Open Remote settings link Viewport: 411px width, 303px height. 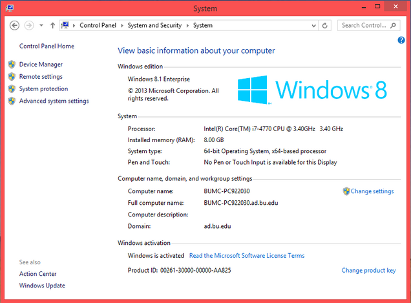click(41, 76)
